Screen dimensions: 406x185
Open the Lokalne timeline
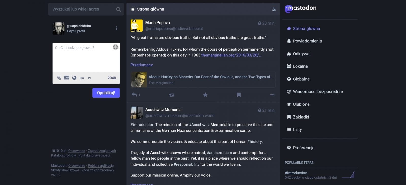[x=297, y=66]
